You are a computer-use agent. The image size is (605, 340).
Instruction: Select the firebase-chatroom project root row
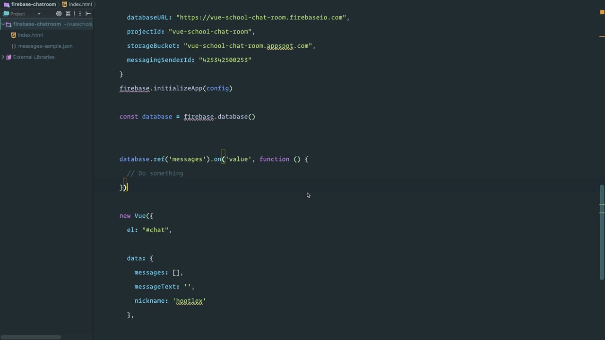(x=46, y=24)
